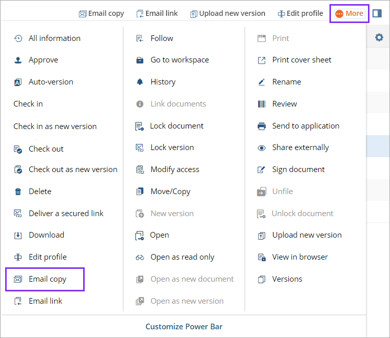This screenshot has width=390, height=338.
Task: Select Lock document menu entry
Action: pyautogui.click(x=177, y=126)
